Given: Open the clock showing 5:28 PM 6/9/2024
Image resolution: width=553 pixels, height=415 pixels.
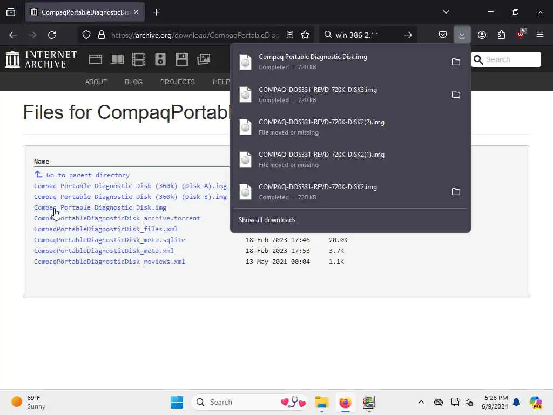Looking at the screenshot, I should pyautogui.click(x=495, y=402).
